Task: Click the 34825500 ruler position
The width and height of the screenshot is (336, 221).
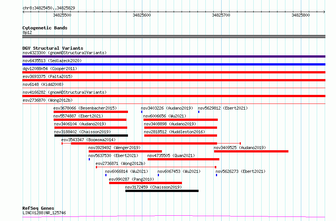Action: 62,15
